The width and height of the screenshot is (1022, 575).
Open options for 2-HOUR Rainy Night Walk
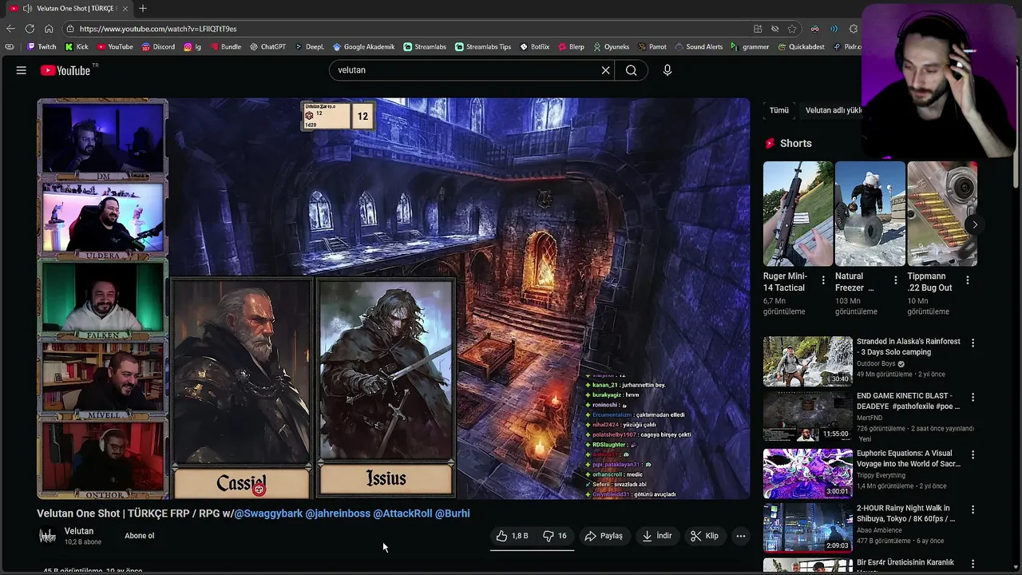point(972,510)
